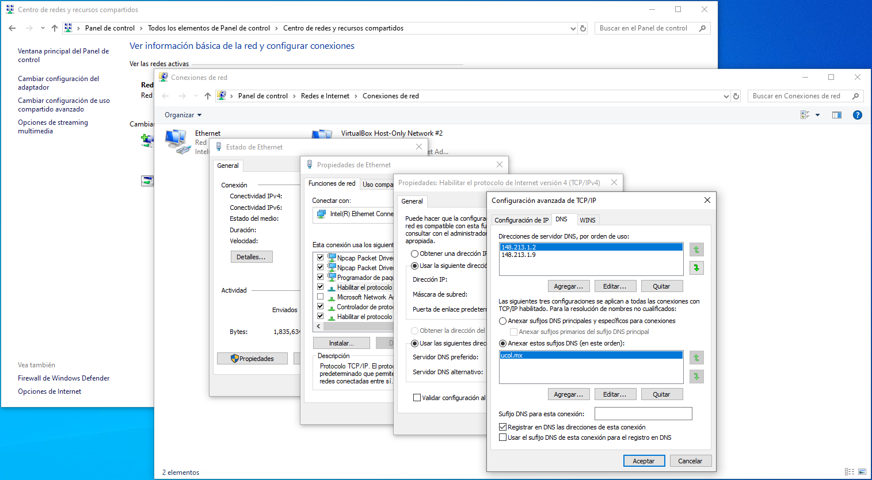
Task: Click the Sufijo DNS para esta conexión field
Action: (x=643, y=414)
